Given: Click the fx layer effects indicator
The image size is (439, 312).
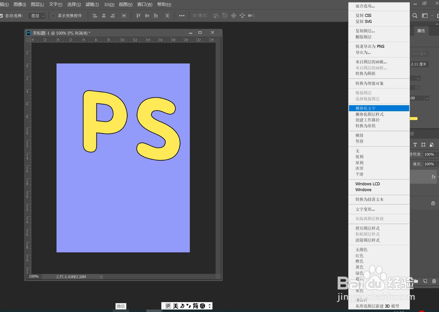Looking at the screenshot, I should point(434,177).
